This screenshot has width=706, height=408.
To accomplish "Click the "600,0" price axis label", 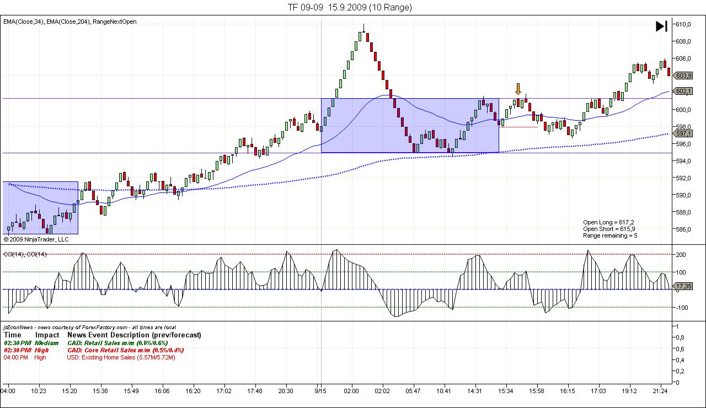I will (683, 110).
